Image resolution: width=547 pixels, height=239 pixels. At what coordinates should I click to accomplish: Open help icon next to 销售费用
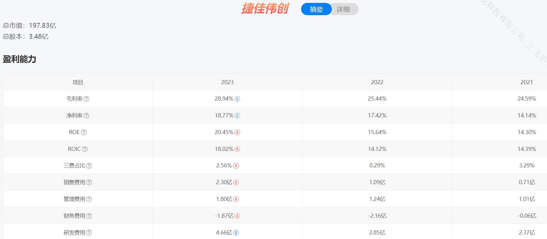(x=89, y=183)
